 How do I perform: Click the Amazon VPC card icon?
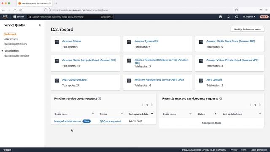[x=201, y=61]
